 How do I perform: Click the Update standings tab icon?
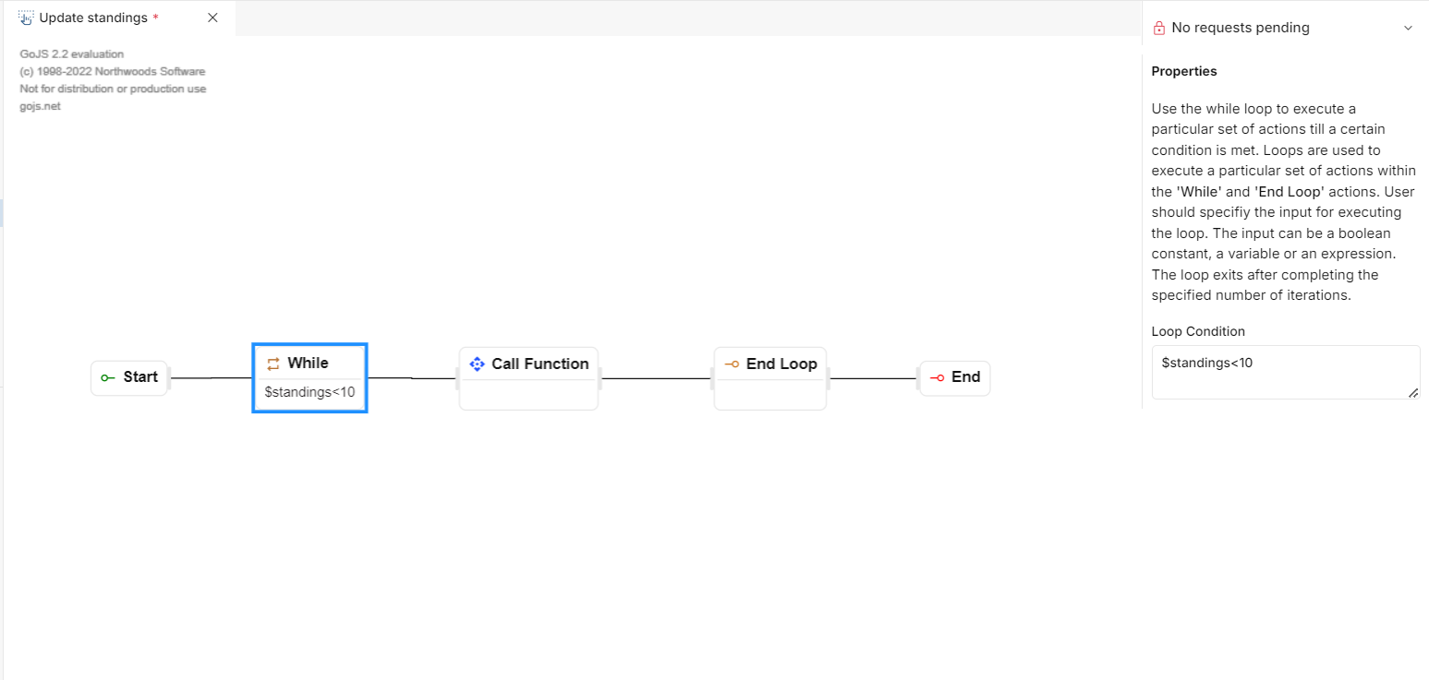click(x=26, y=18)
